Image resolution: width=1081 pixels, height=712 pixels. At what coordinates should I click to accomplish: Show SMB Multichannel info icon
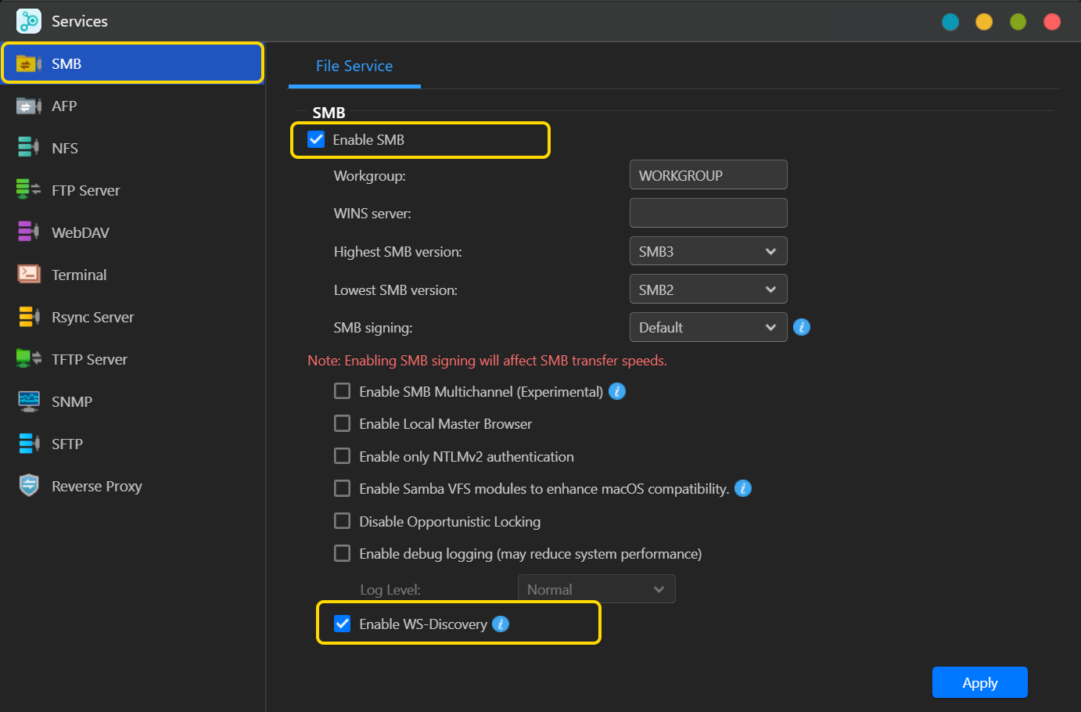point(617,391)
